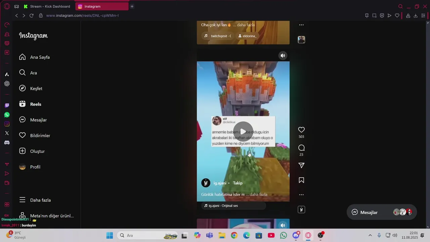This screenshot has width=430, height=242.
Task: Open a new browser tab
Action: [x=132, y=6]
